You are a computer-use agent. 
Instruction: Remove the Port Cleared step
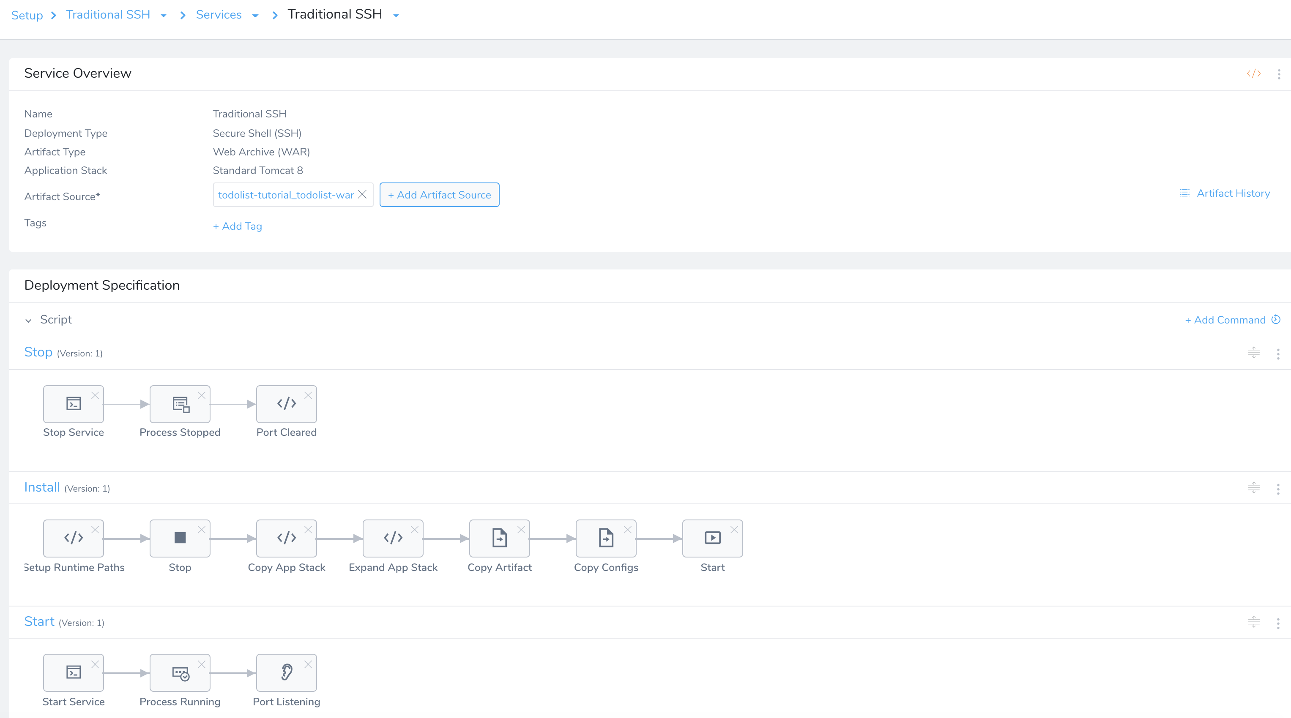tap(308, 395)
